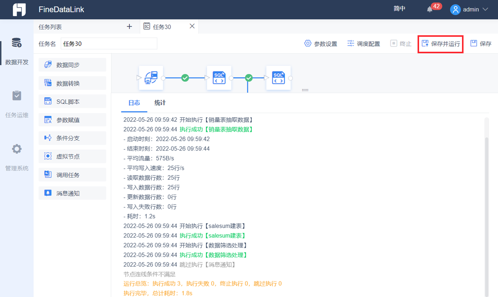
Task: Click the 任务名 input field
Action: 109,44
